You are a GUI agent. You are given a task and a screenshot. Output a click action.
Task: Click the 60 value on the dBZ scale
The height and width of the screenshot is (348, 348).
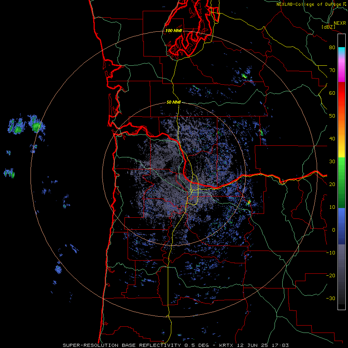coord(332,93)
